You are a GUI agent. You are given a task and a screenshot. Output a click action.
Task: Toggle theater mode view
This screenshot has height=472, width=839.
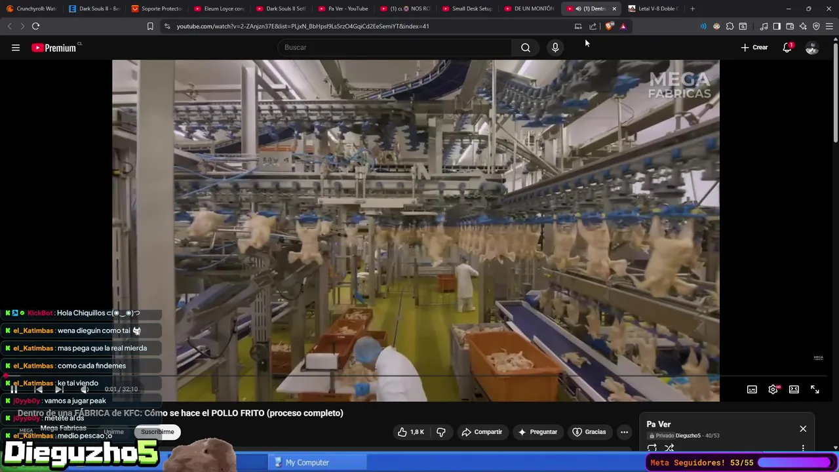(794, 389)
